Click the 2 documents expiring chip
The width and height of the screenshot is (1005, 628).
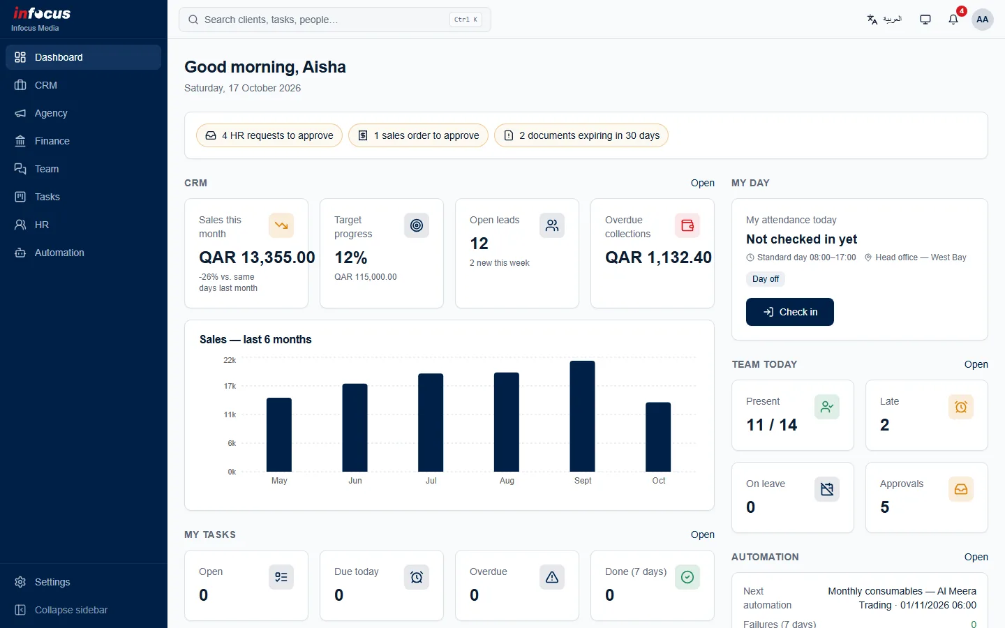[581, 135]
